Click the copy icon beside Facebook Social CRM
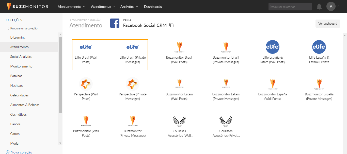The image size is (347, 154). click(171, 25)
